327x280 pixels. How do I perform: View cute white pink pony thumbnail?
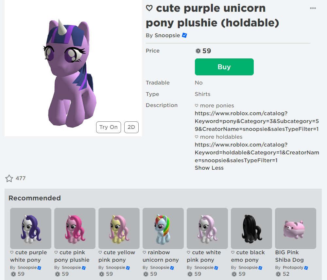(x=207, y=228)
